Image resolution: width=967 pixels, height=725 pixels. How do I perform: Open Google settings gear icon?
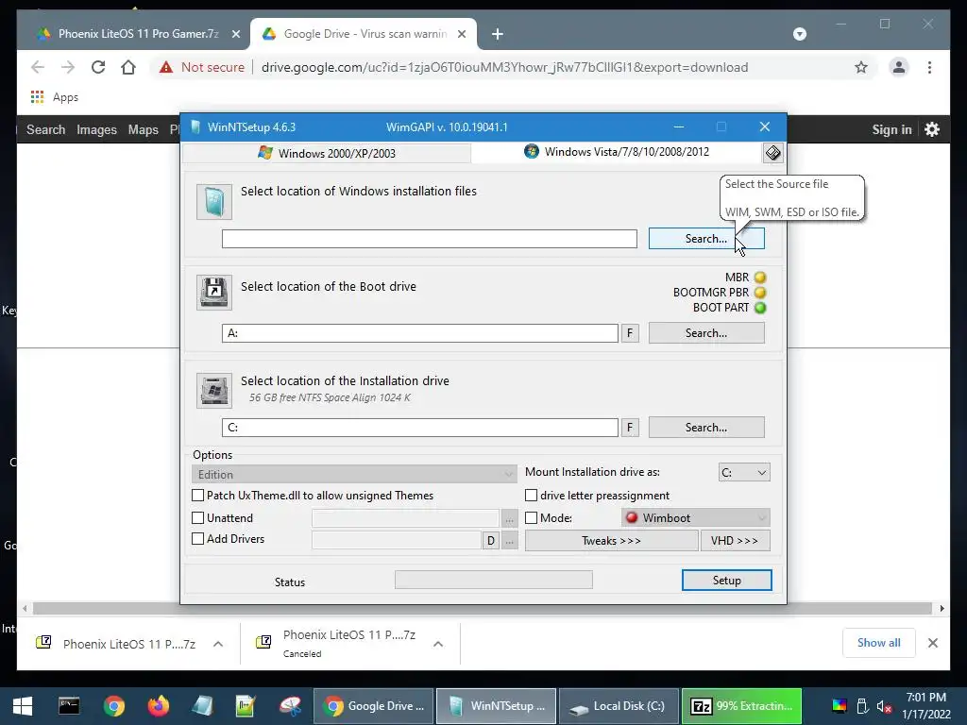[932, 129]
